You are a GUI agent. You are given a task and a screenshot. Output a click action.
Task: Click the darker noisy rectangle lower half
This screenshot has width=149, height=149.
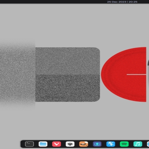coord(68,88)
